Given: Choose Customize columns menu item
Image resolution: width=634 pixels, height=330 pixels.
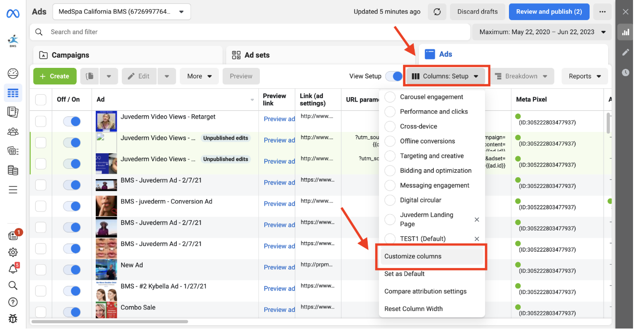Looking at the screenshot, I should pyautogui.click(x=432, y=256).
